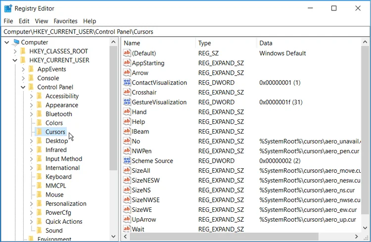
Task: Select the No value icon
Action: click(127, 141)
